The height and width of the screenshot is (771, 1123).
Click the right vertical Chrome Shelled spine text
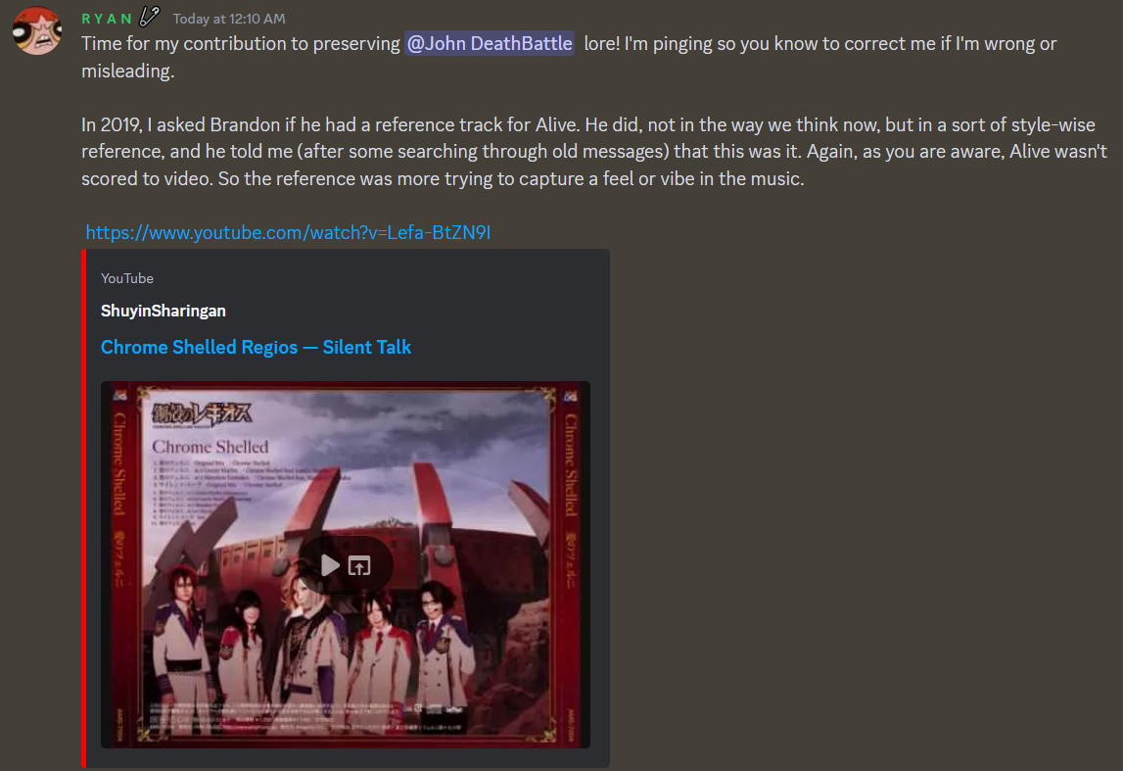pos(571,464)
